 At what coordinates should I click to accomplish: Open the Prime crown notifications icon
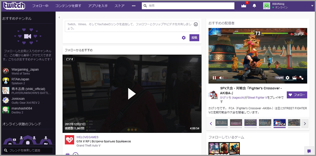click(x=243, y=6)
